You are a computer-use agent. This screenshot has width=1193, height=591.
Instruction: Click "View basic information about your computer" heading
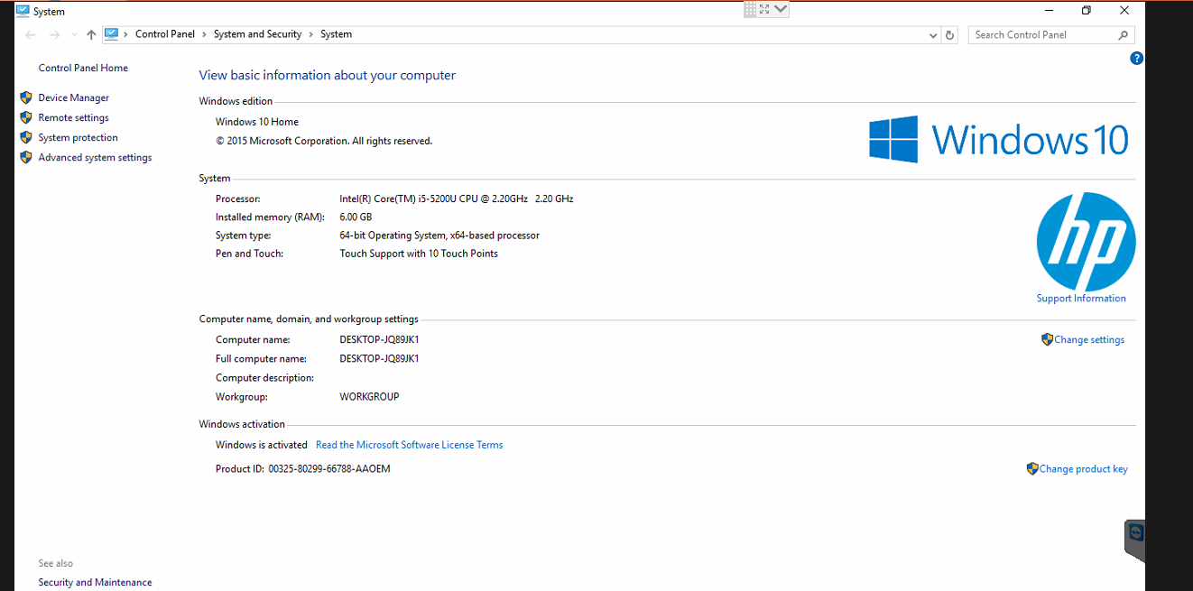click(x=328, y=76)
